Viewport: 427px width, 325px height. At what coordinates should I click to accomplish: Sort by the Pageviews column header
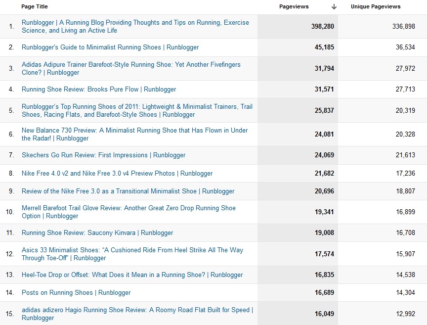(294, 6)
